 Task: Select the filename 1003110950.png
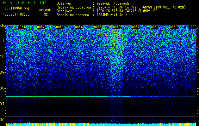click(x=16, y=9)
